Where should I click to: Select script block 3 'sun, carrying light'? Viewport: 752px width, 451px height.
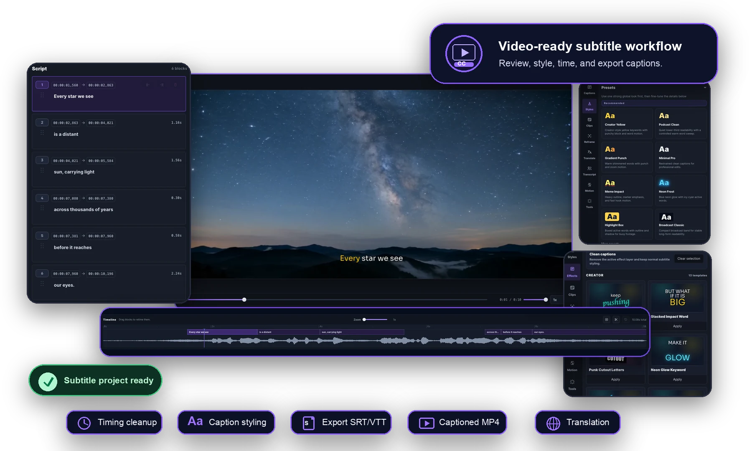coord(109,170)
